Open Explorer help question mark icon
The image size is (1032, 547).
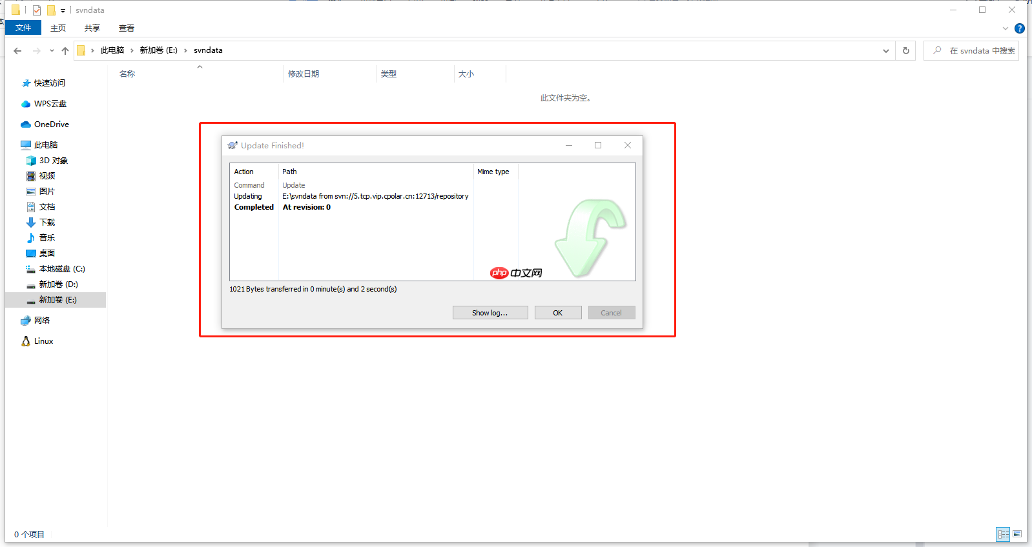pyautogui.click(x=1020, y=28)
